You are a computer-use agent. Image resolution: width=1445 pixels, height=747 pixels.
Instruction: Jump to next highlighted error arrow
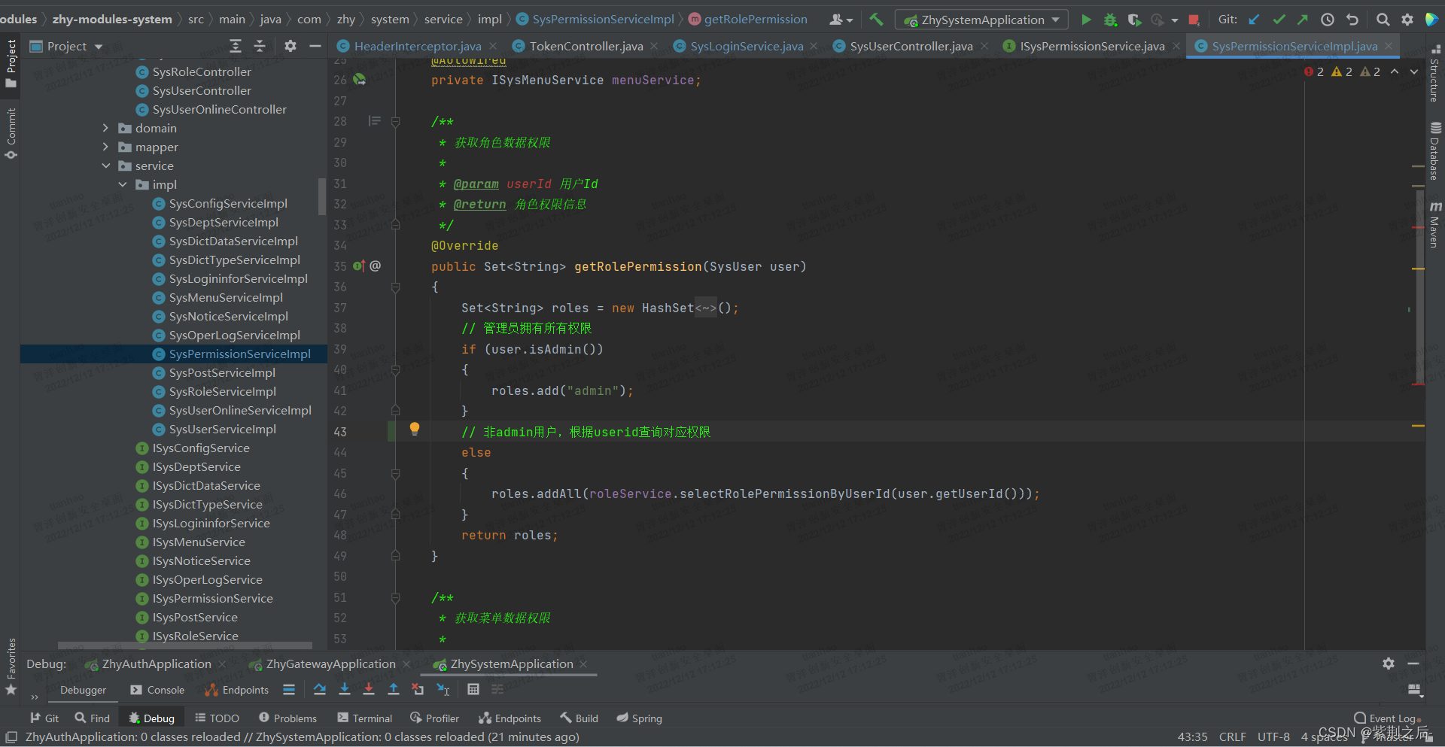point(1414,71)
